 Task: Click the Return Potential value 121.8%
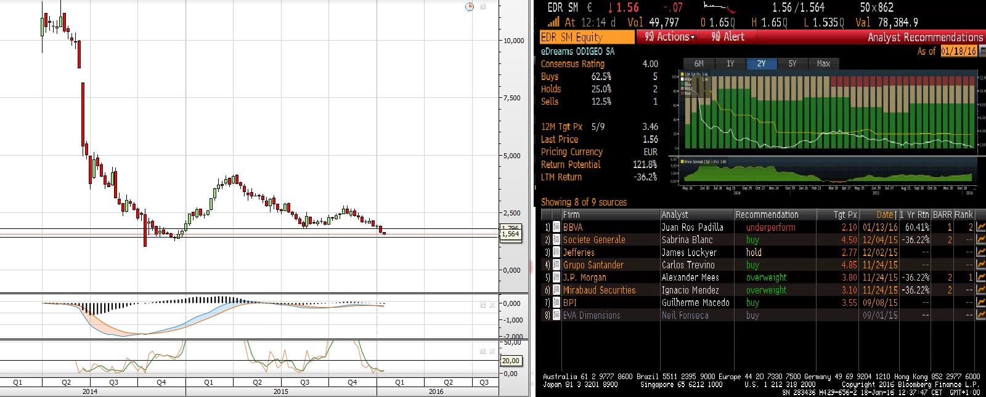(x=645, y=164)
